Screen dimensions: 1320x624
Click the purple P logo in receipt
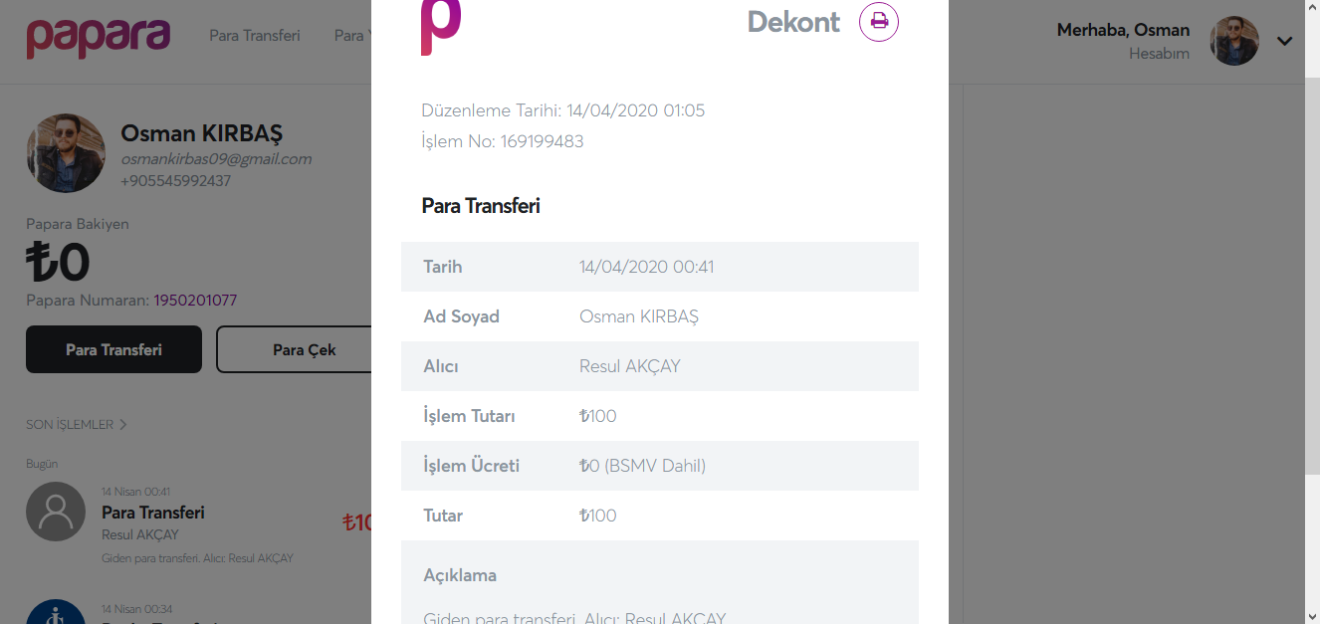click(x=441, y=27)
